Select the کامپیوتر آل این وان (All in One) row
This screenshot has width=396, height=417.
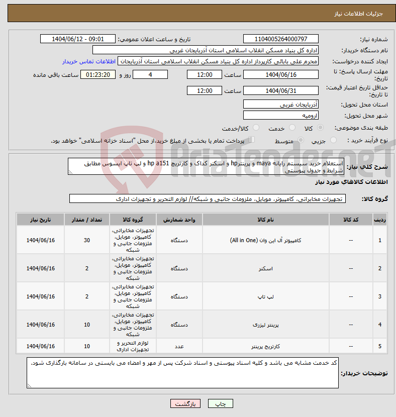(202, 240)
